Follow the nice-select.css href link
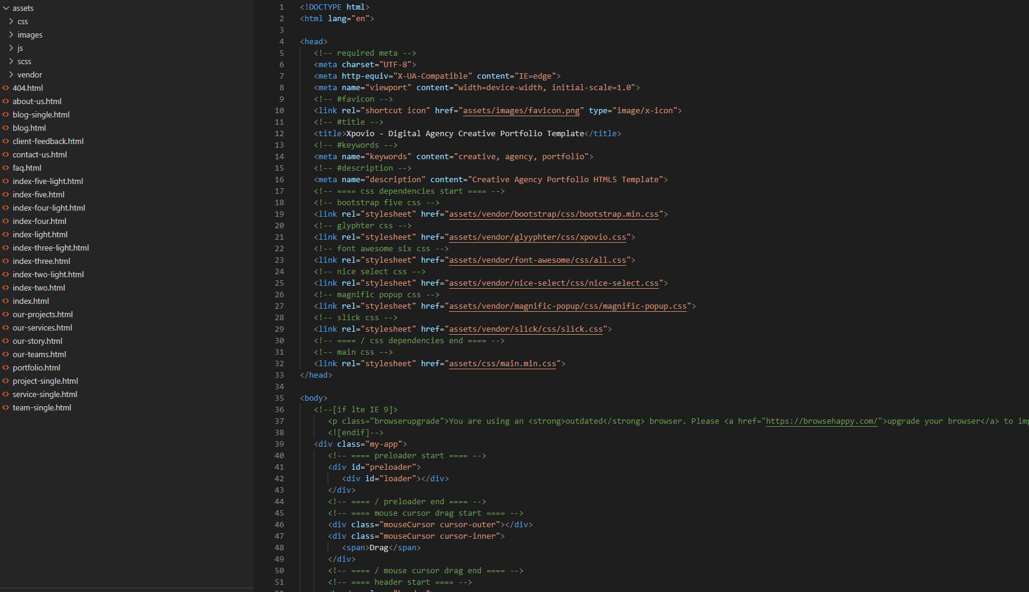The width and height of the screenshot is (1029, 592). point(554,283)
